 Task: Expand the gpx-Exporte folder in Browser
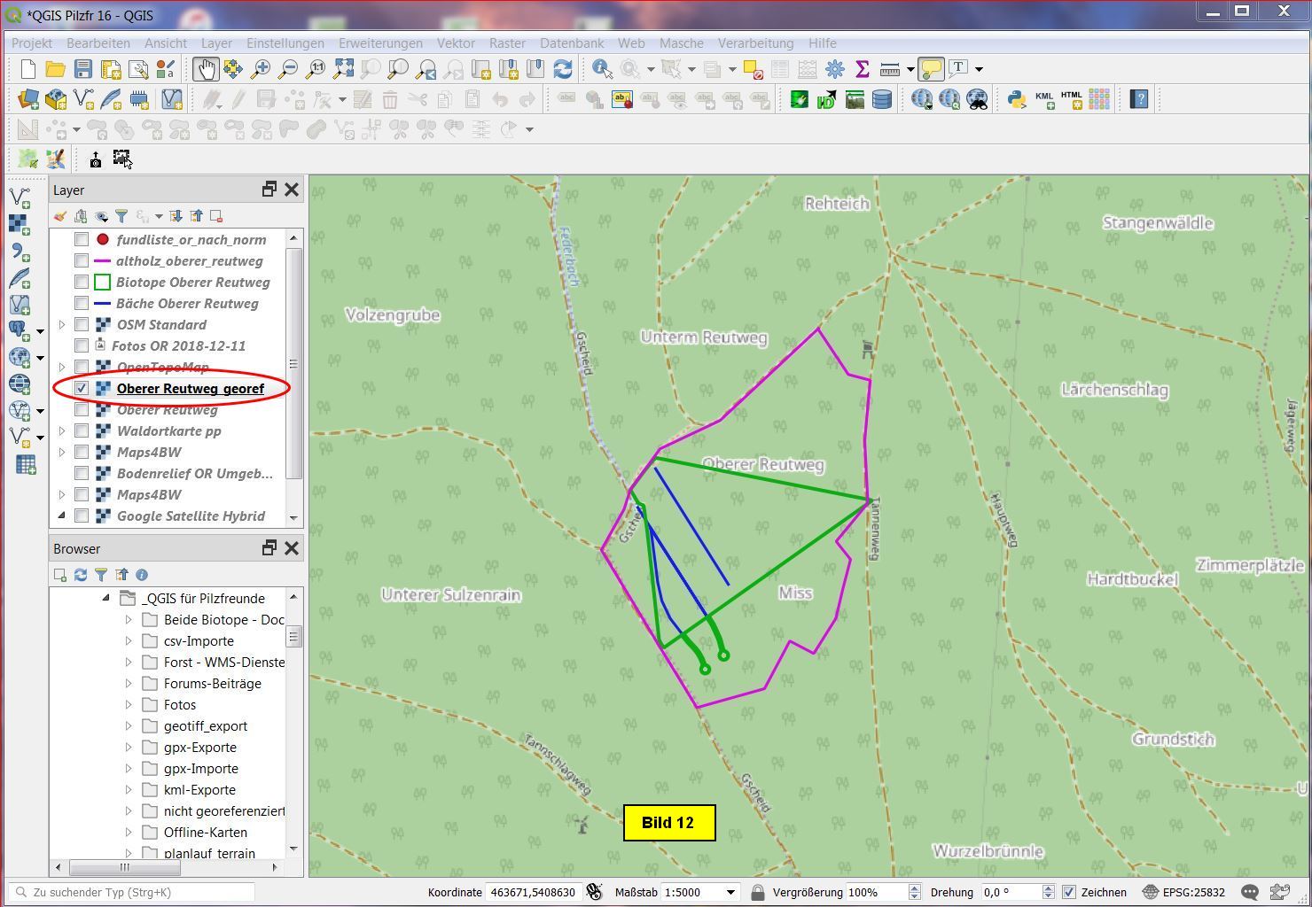pyautogui.click(x=129, y=747)
